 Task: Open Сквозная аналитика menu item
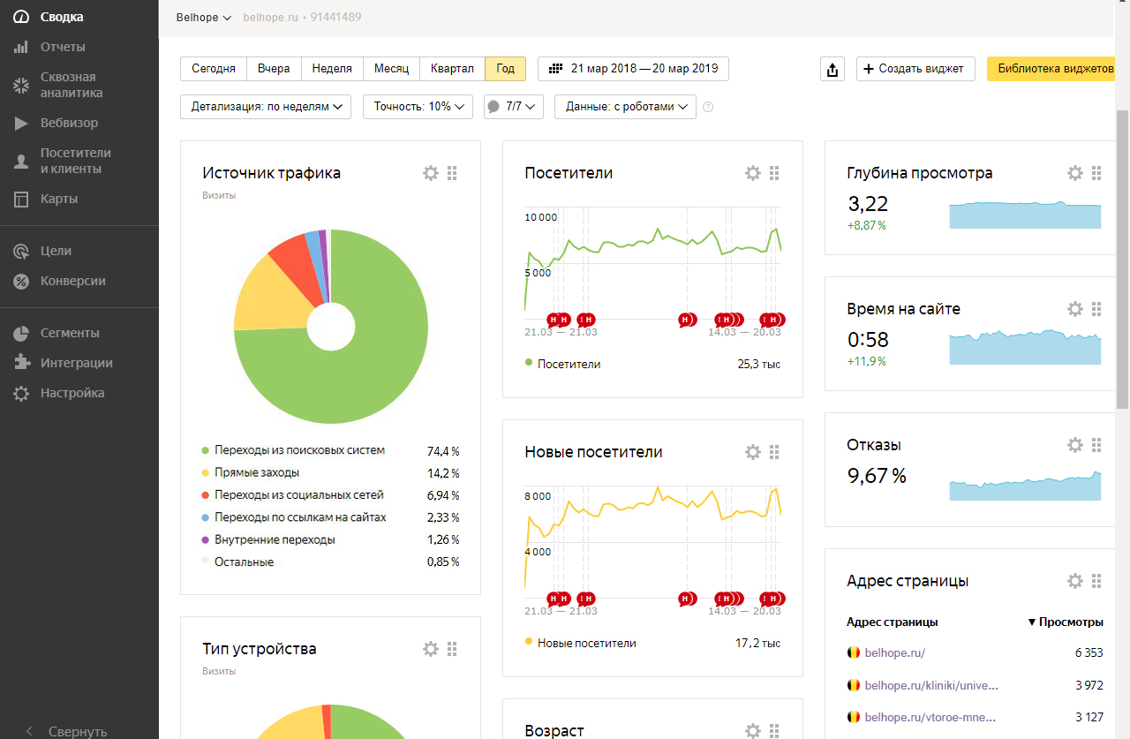point(72,85)
